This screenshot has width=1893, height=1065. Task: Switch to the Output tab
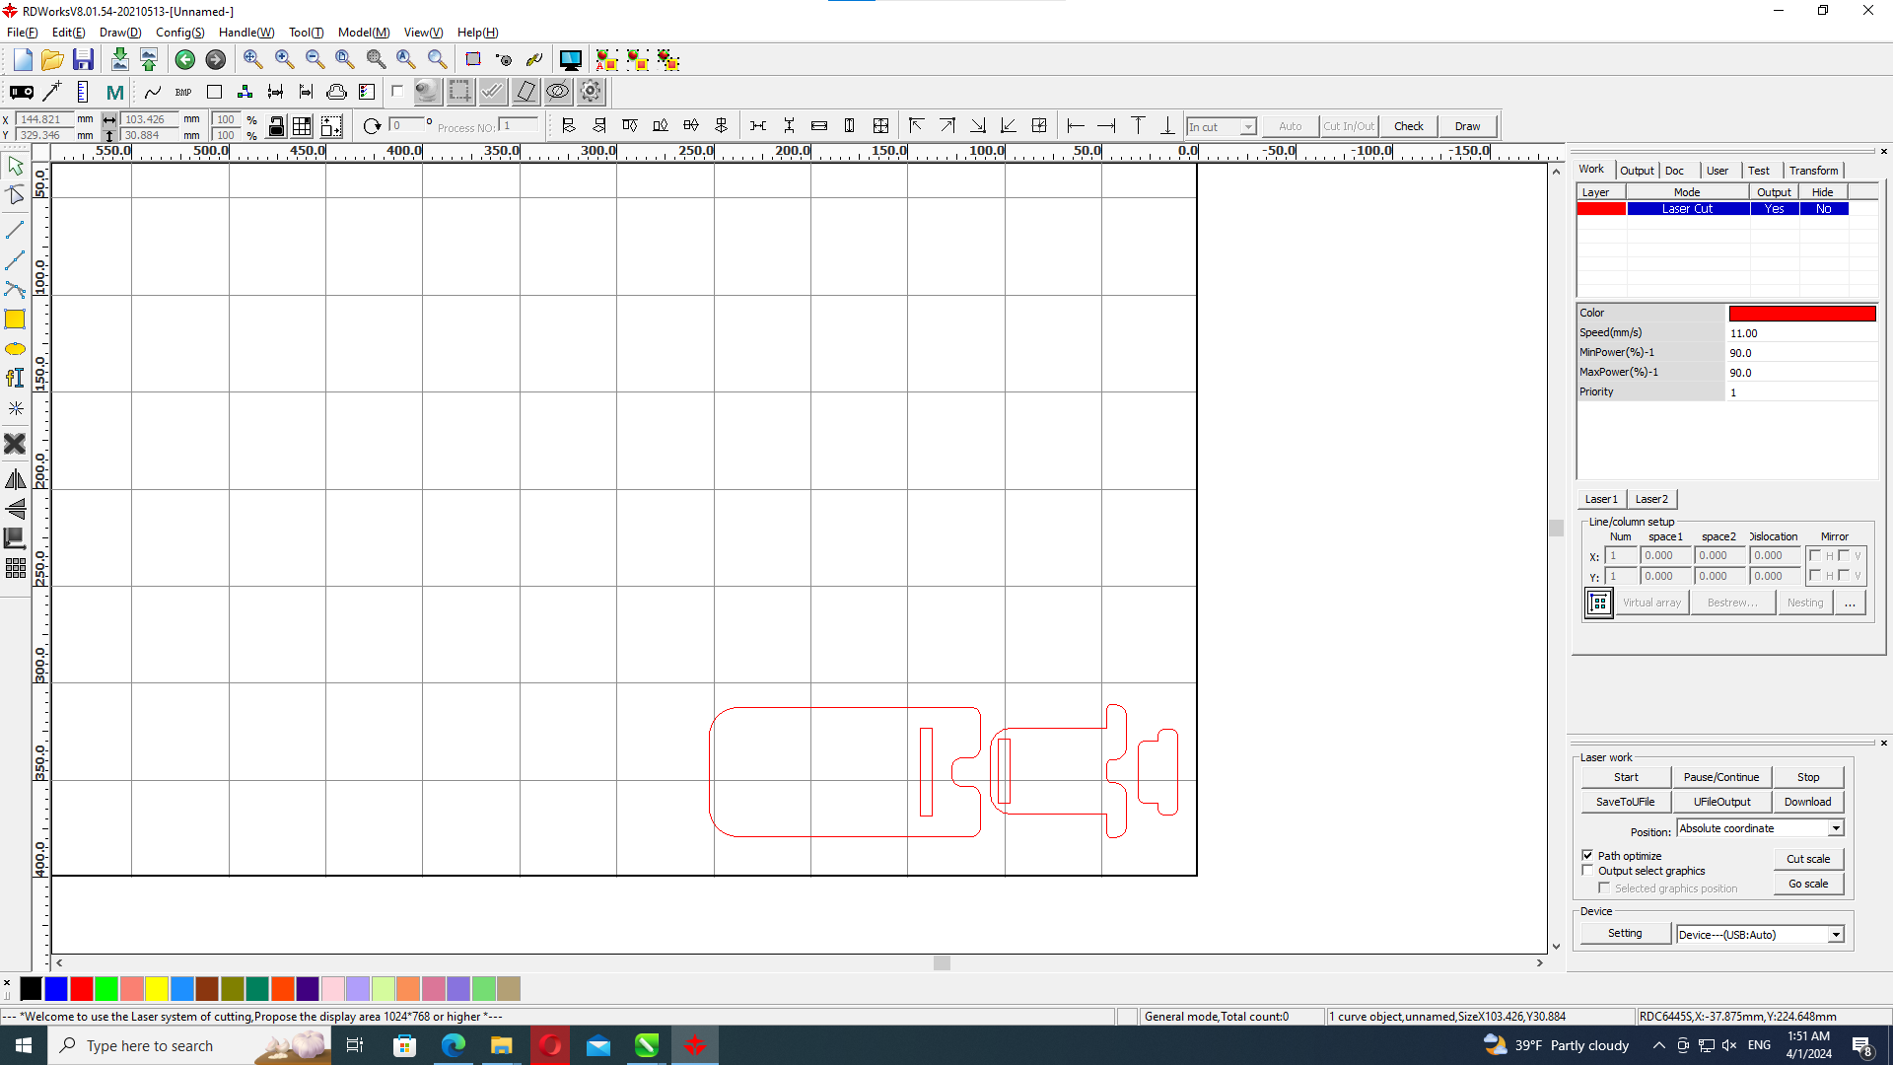1637,171
